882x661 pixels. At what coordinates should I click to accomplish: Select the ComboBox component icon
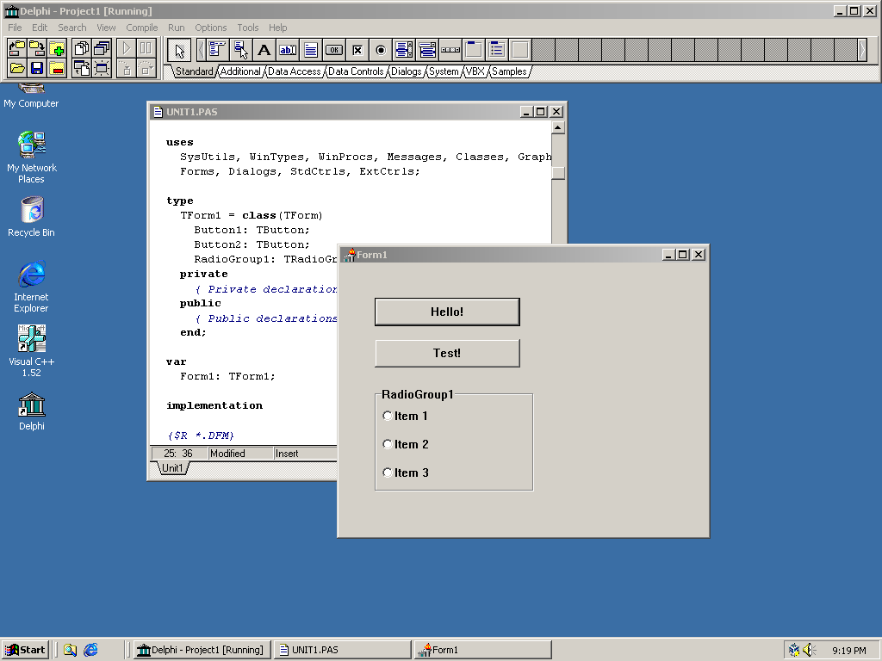coord(427,50)
